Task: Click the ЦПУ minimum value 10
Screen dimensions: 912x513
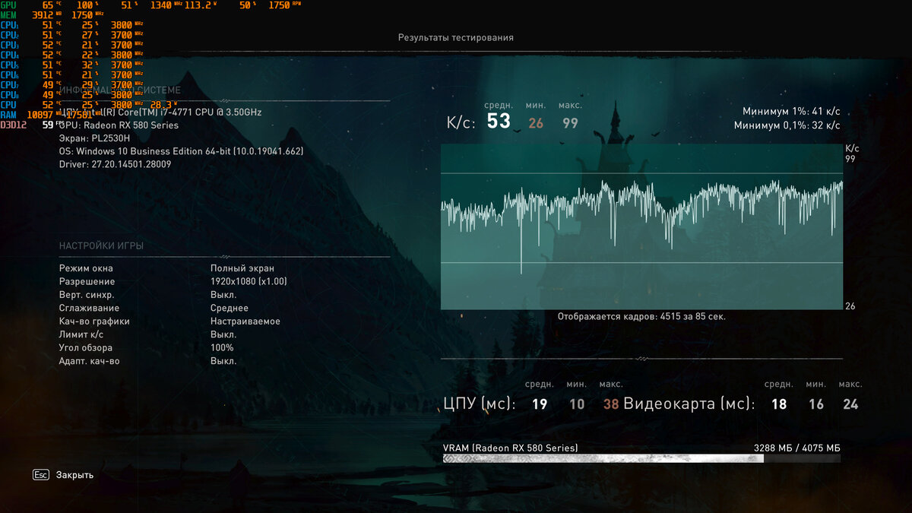Action: click(577, 404)
